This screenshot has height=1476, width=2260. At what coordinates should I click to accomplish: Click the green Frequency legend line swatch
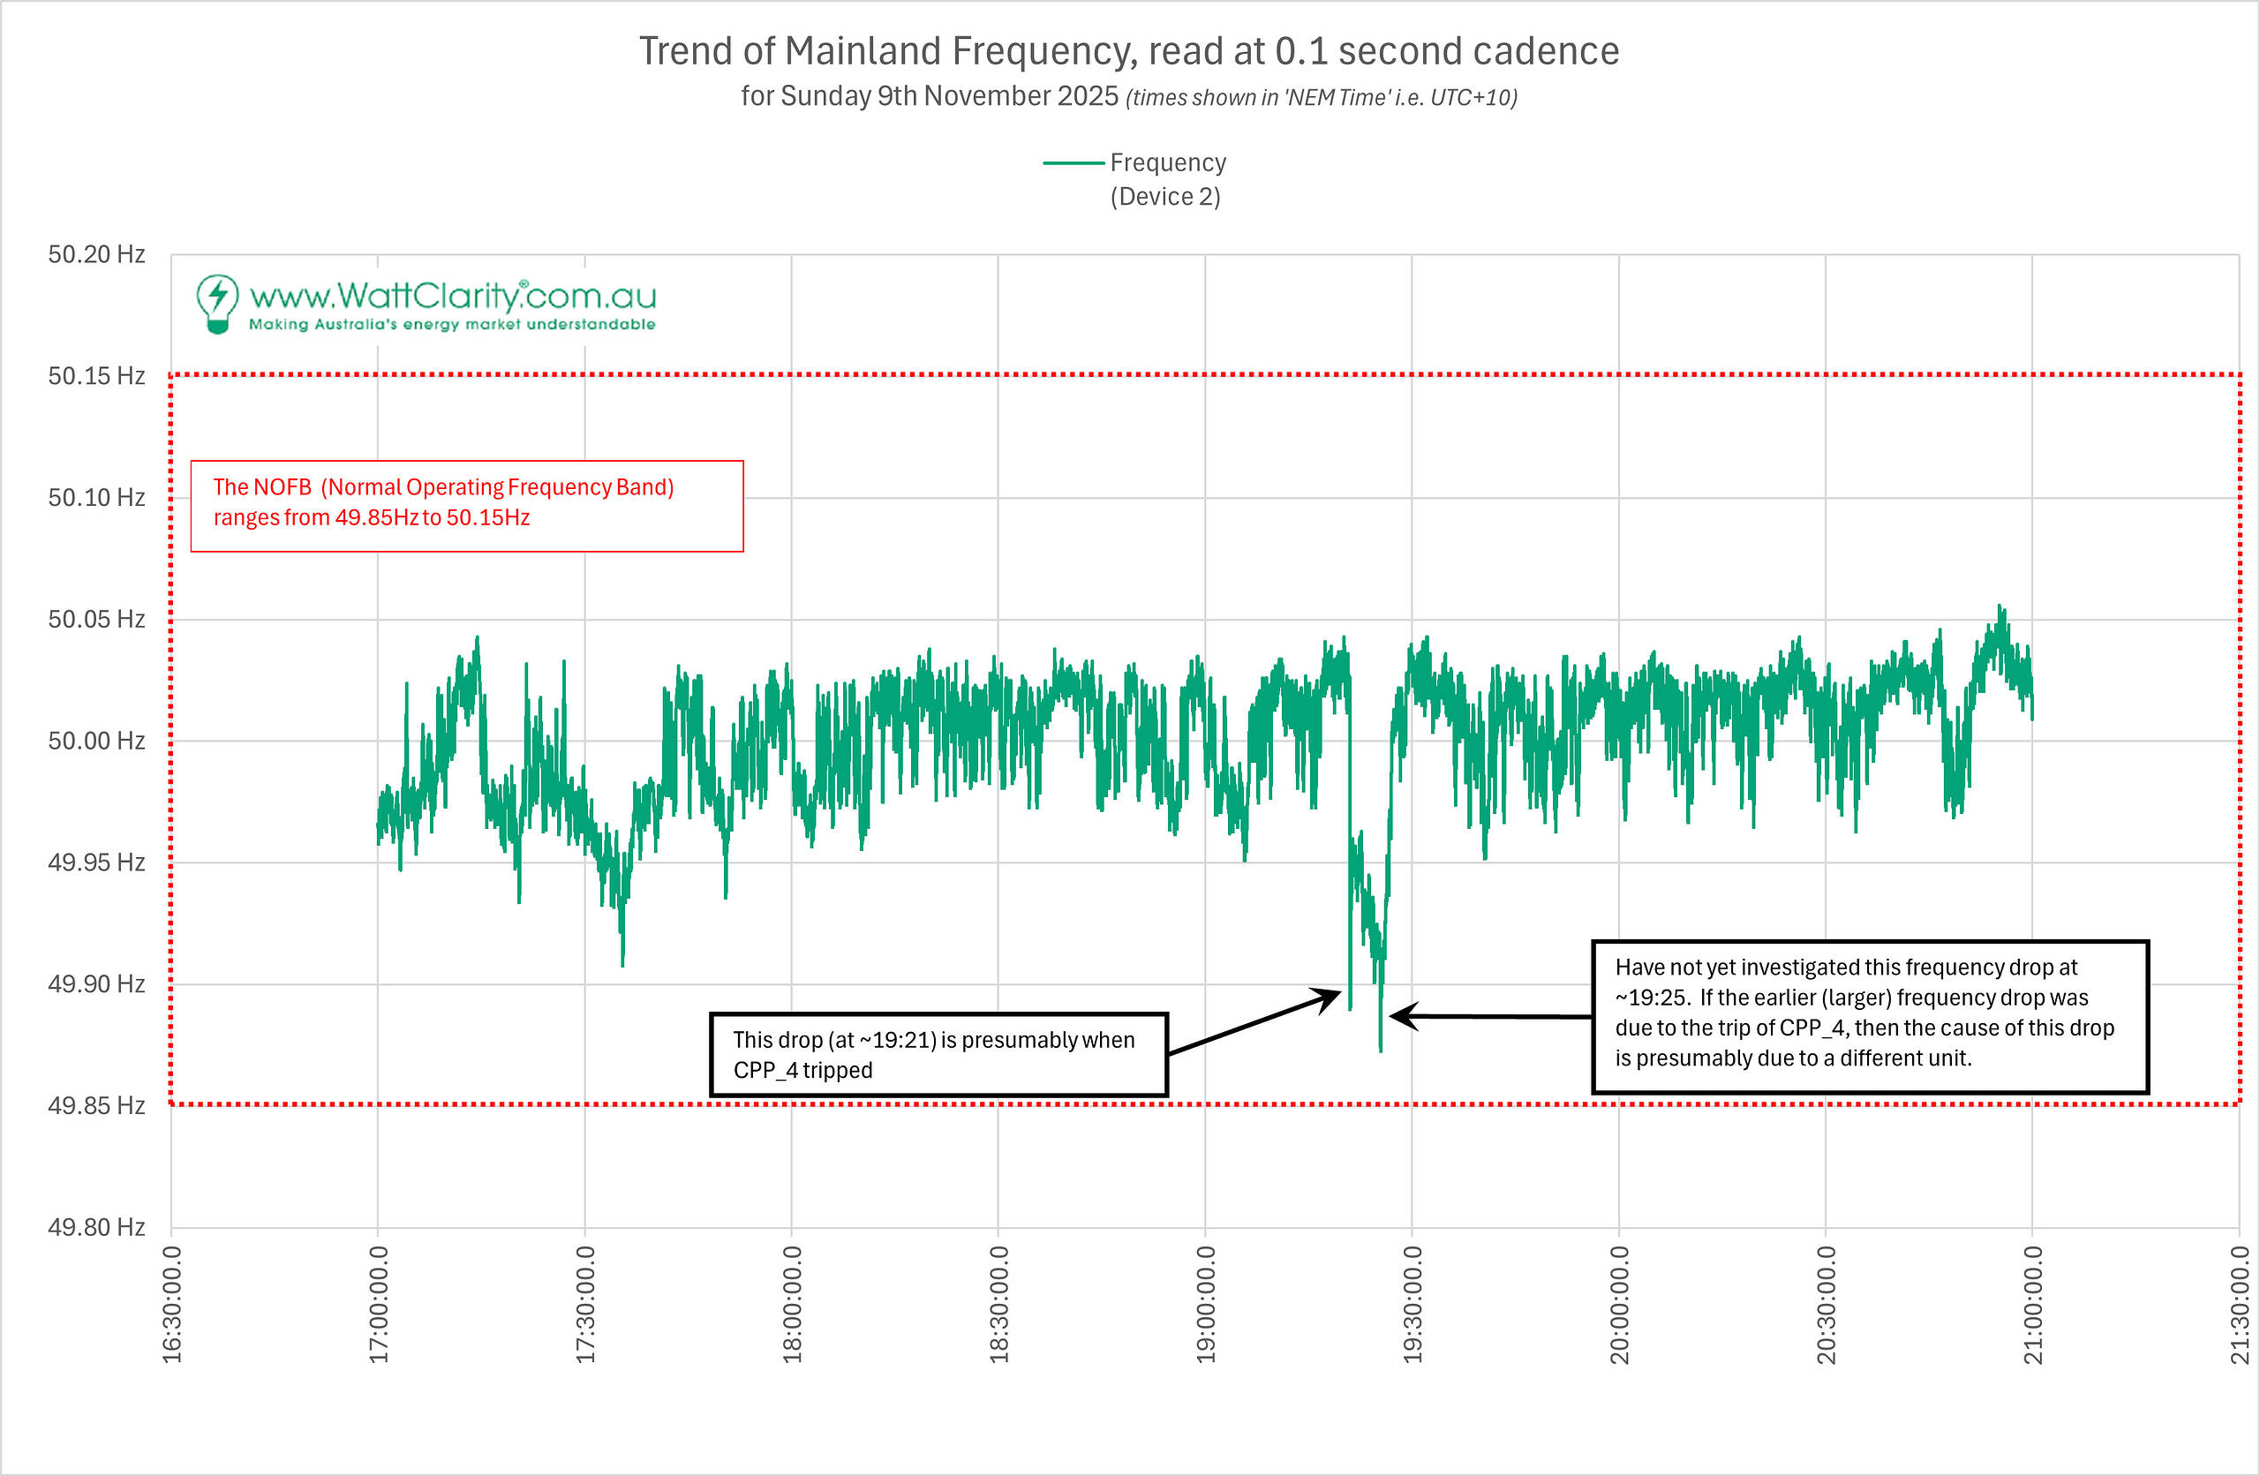pyautogui.click(x=1073, y=163)
